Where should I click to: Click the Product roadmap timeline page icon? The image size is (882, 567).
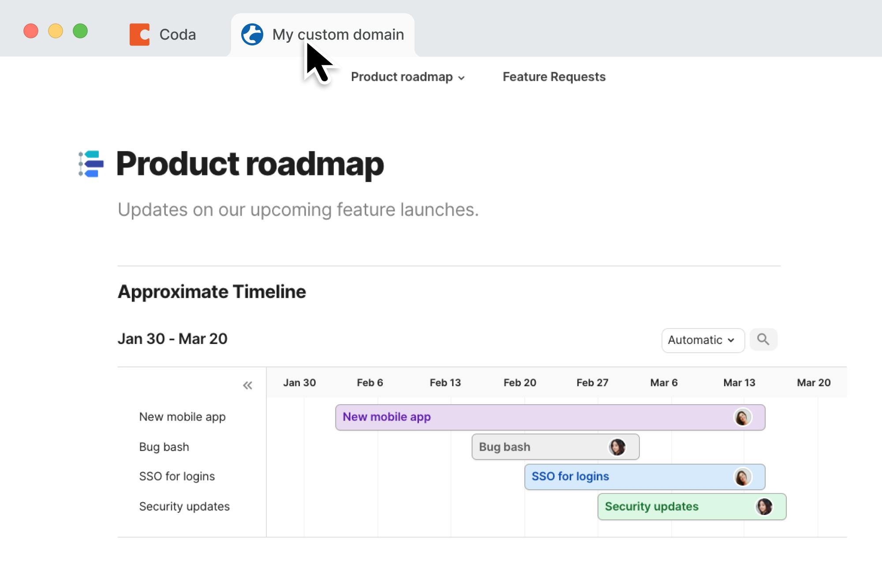(x=91, y=164)
